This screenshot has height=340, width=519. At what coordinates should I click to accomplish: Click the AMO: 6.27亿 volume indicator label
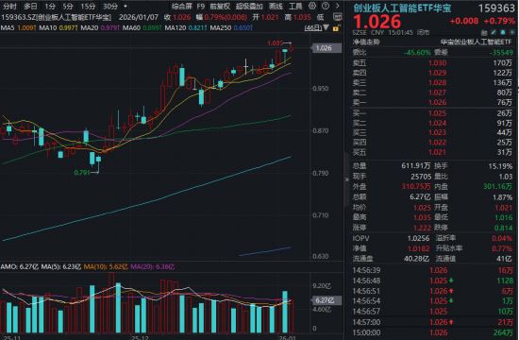[x=20, y=266]
